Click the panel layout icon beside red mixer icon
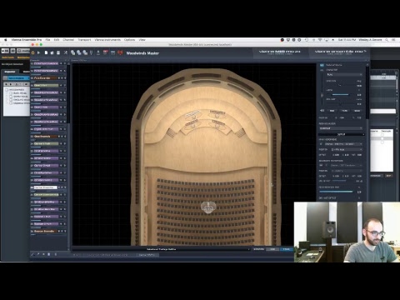The width and height of the screenshot is (400, 300). (112, 52)
